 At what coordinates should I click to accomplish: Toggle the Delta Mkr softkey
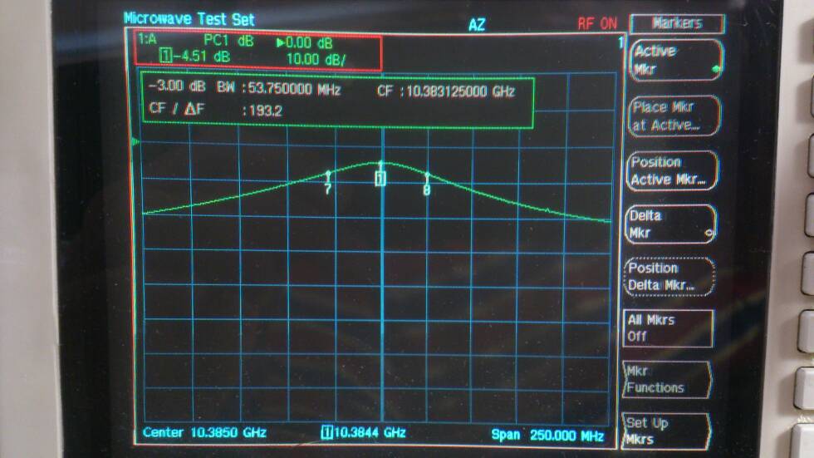(670, 224)
